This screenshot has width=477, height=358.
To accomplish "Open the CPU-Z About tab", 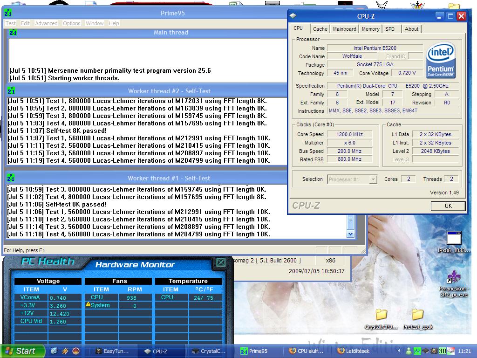I will click(411, 29).
